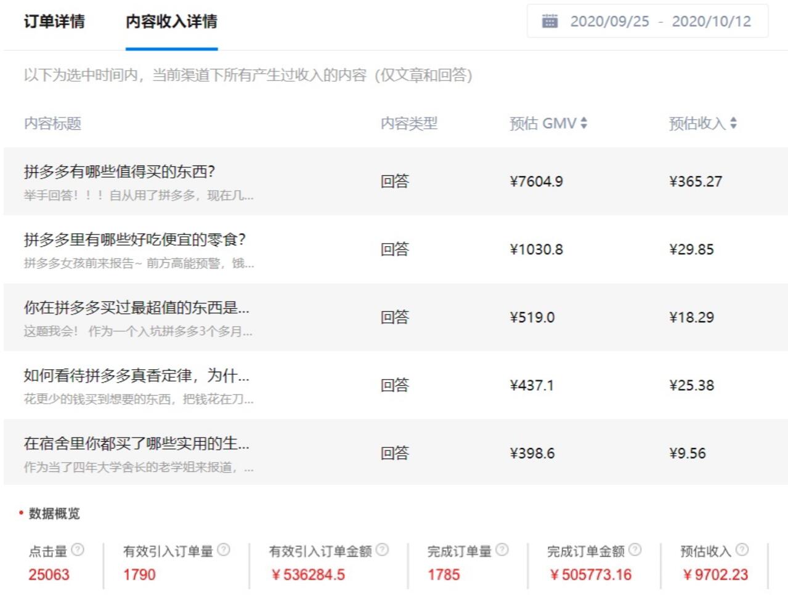Screen dimensions: 788x595
Task: Click the calendar icon in date picker
Action: pyautogui.click(x=550, y=22)
